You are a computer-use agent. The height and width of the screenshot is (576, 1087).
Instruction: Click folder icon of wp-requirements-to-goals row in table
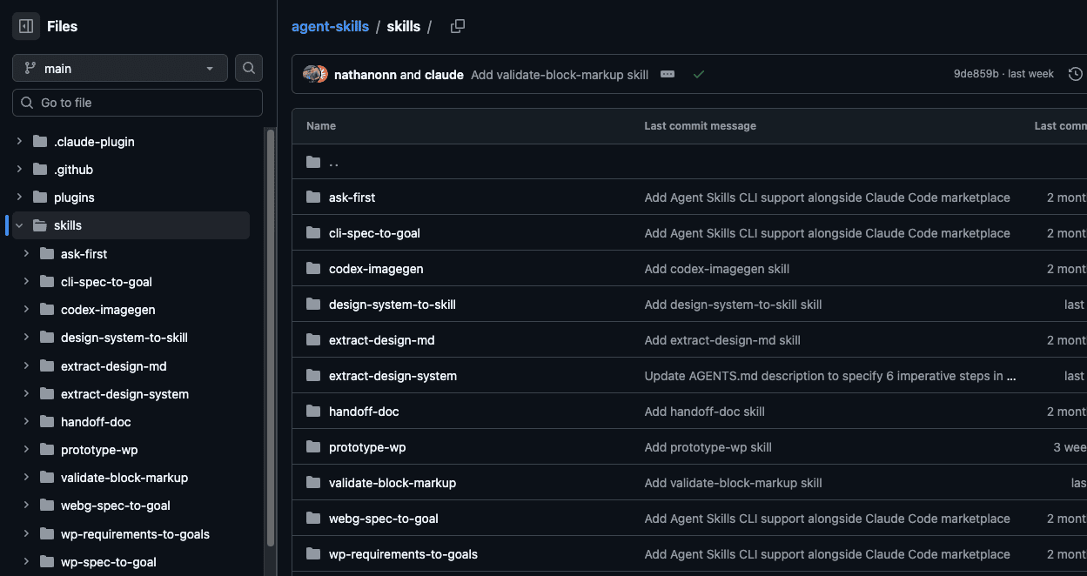point(313,554)
